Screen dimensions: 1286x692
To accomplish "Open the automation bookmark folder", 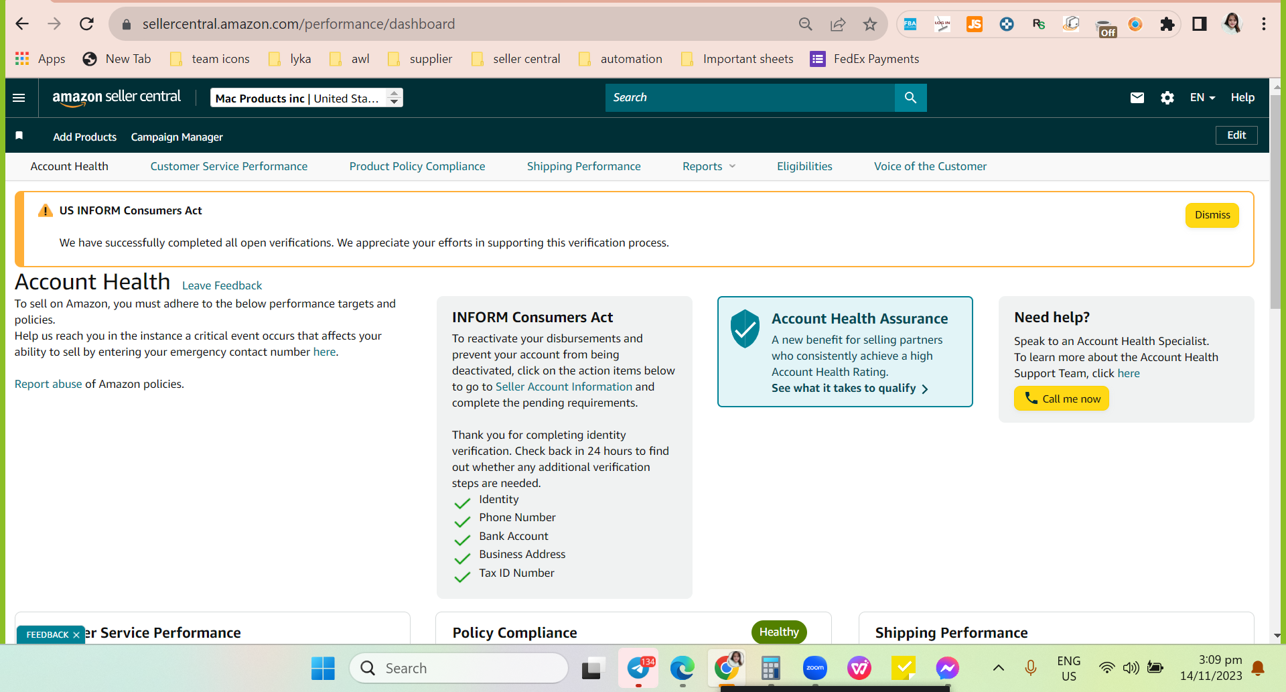I will click(x=620, y=59).
